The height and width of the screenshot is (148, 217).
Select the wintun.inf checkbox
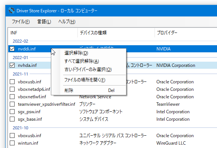[12, 143]
